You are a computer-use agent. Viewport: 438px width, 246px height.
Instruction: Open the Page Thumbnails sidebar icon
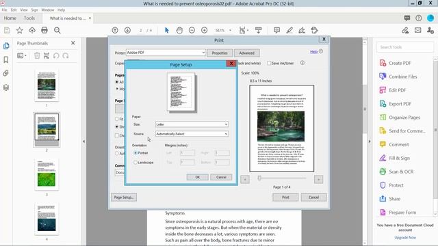pos(6,46)
